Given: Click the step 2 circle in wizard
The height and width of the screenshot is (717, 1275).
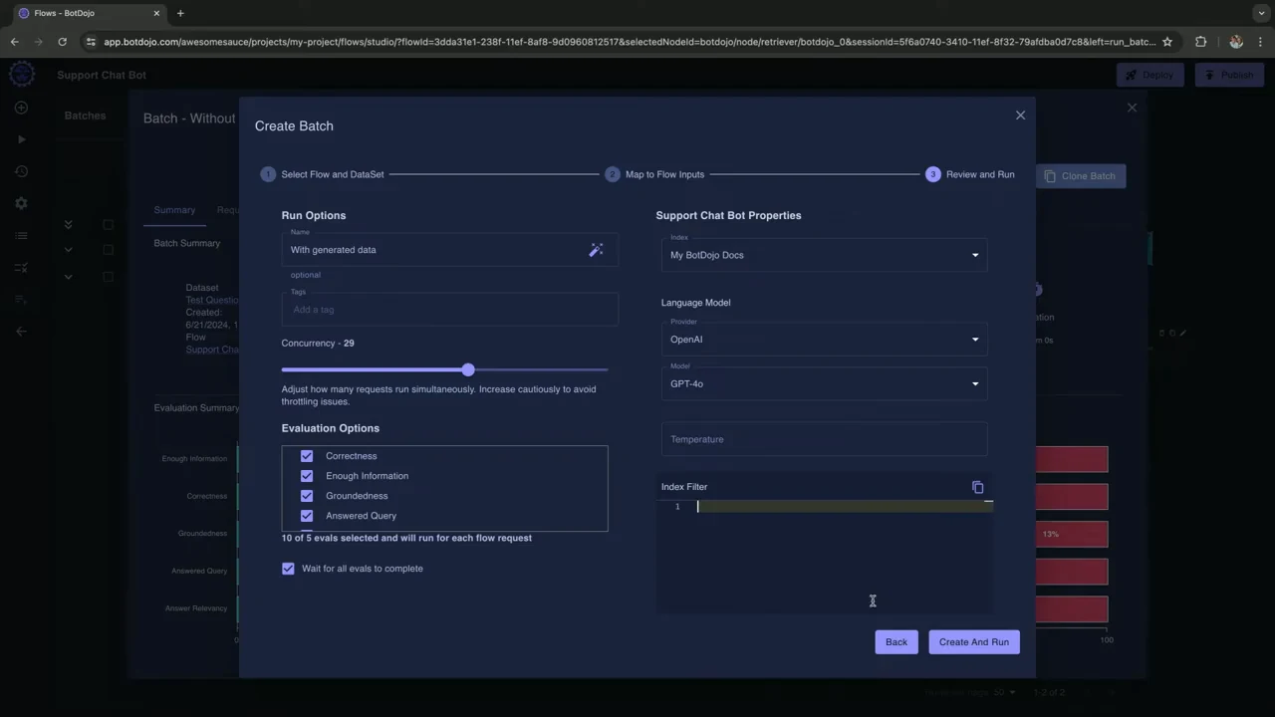Looking at the screenshot, I should click(x=613, y=174).
